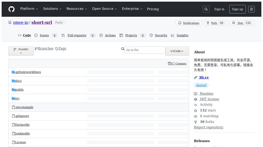Click the Sign in link
The width and height of the screenshot is (263, 147).
pyautogui.click(x=219, y=9)
